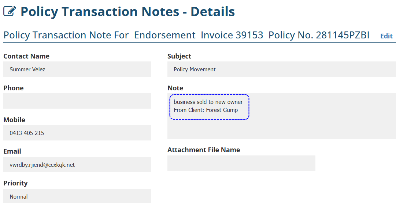Click the Note text about business sold

click(x=209, y=106)
